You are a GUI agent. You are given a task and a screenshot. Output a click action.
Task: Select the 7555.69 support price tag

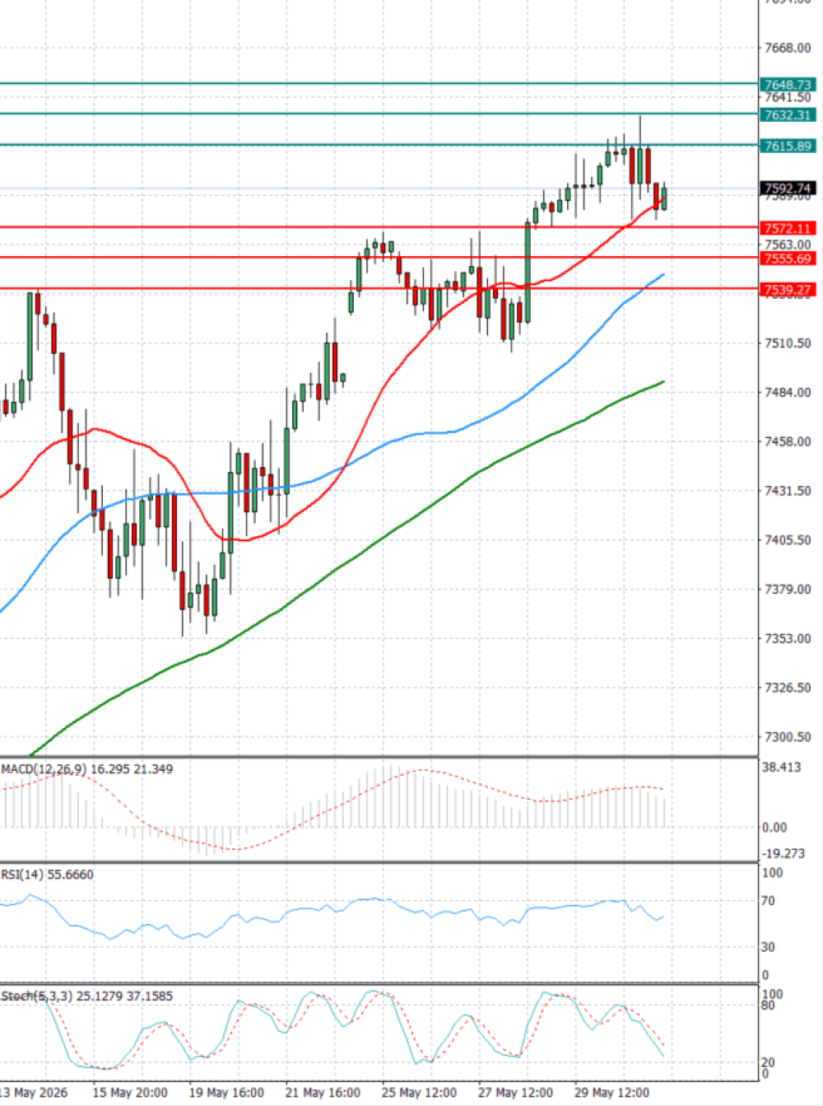coord(788,259)
